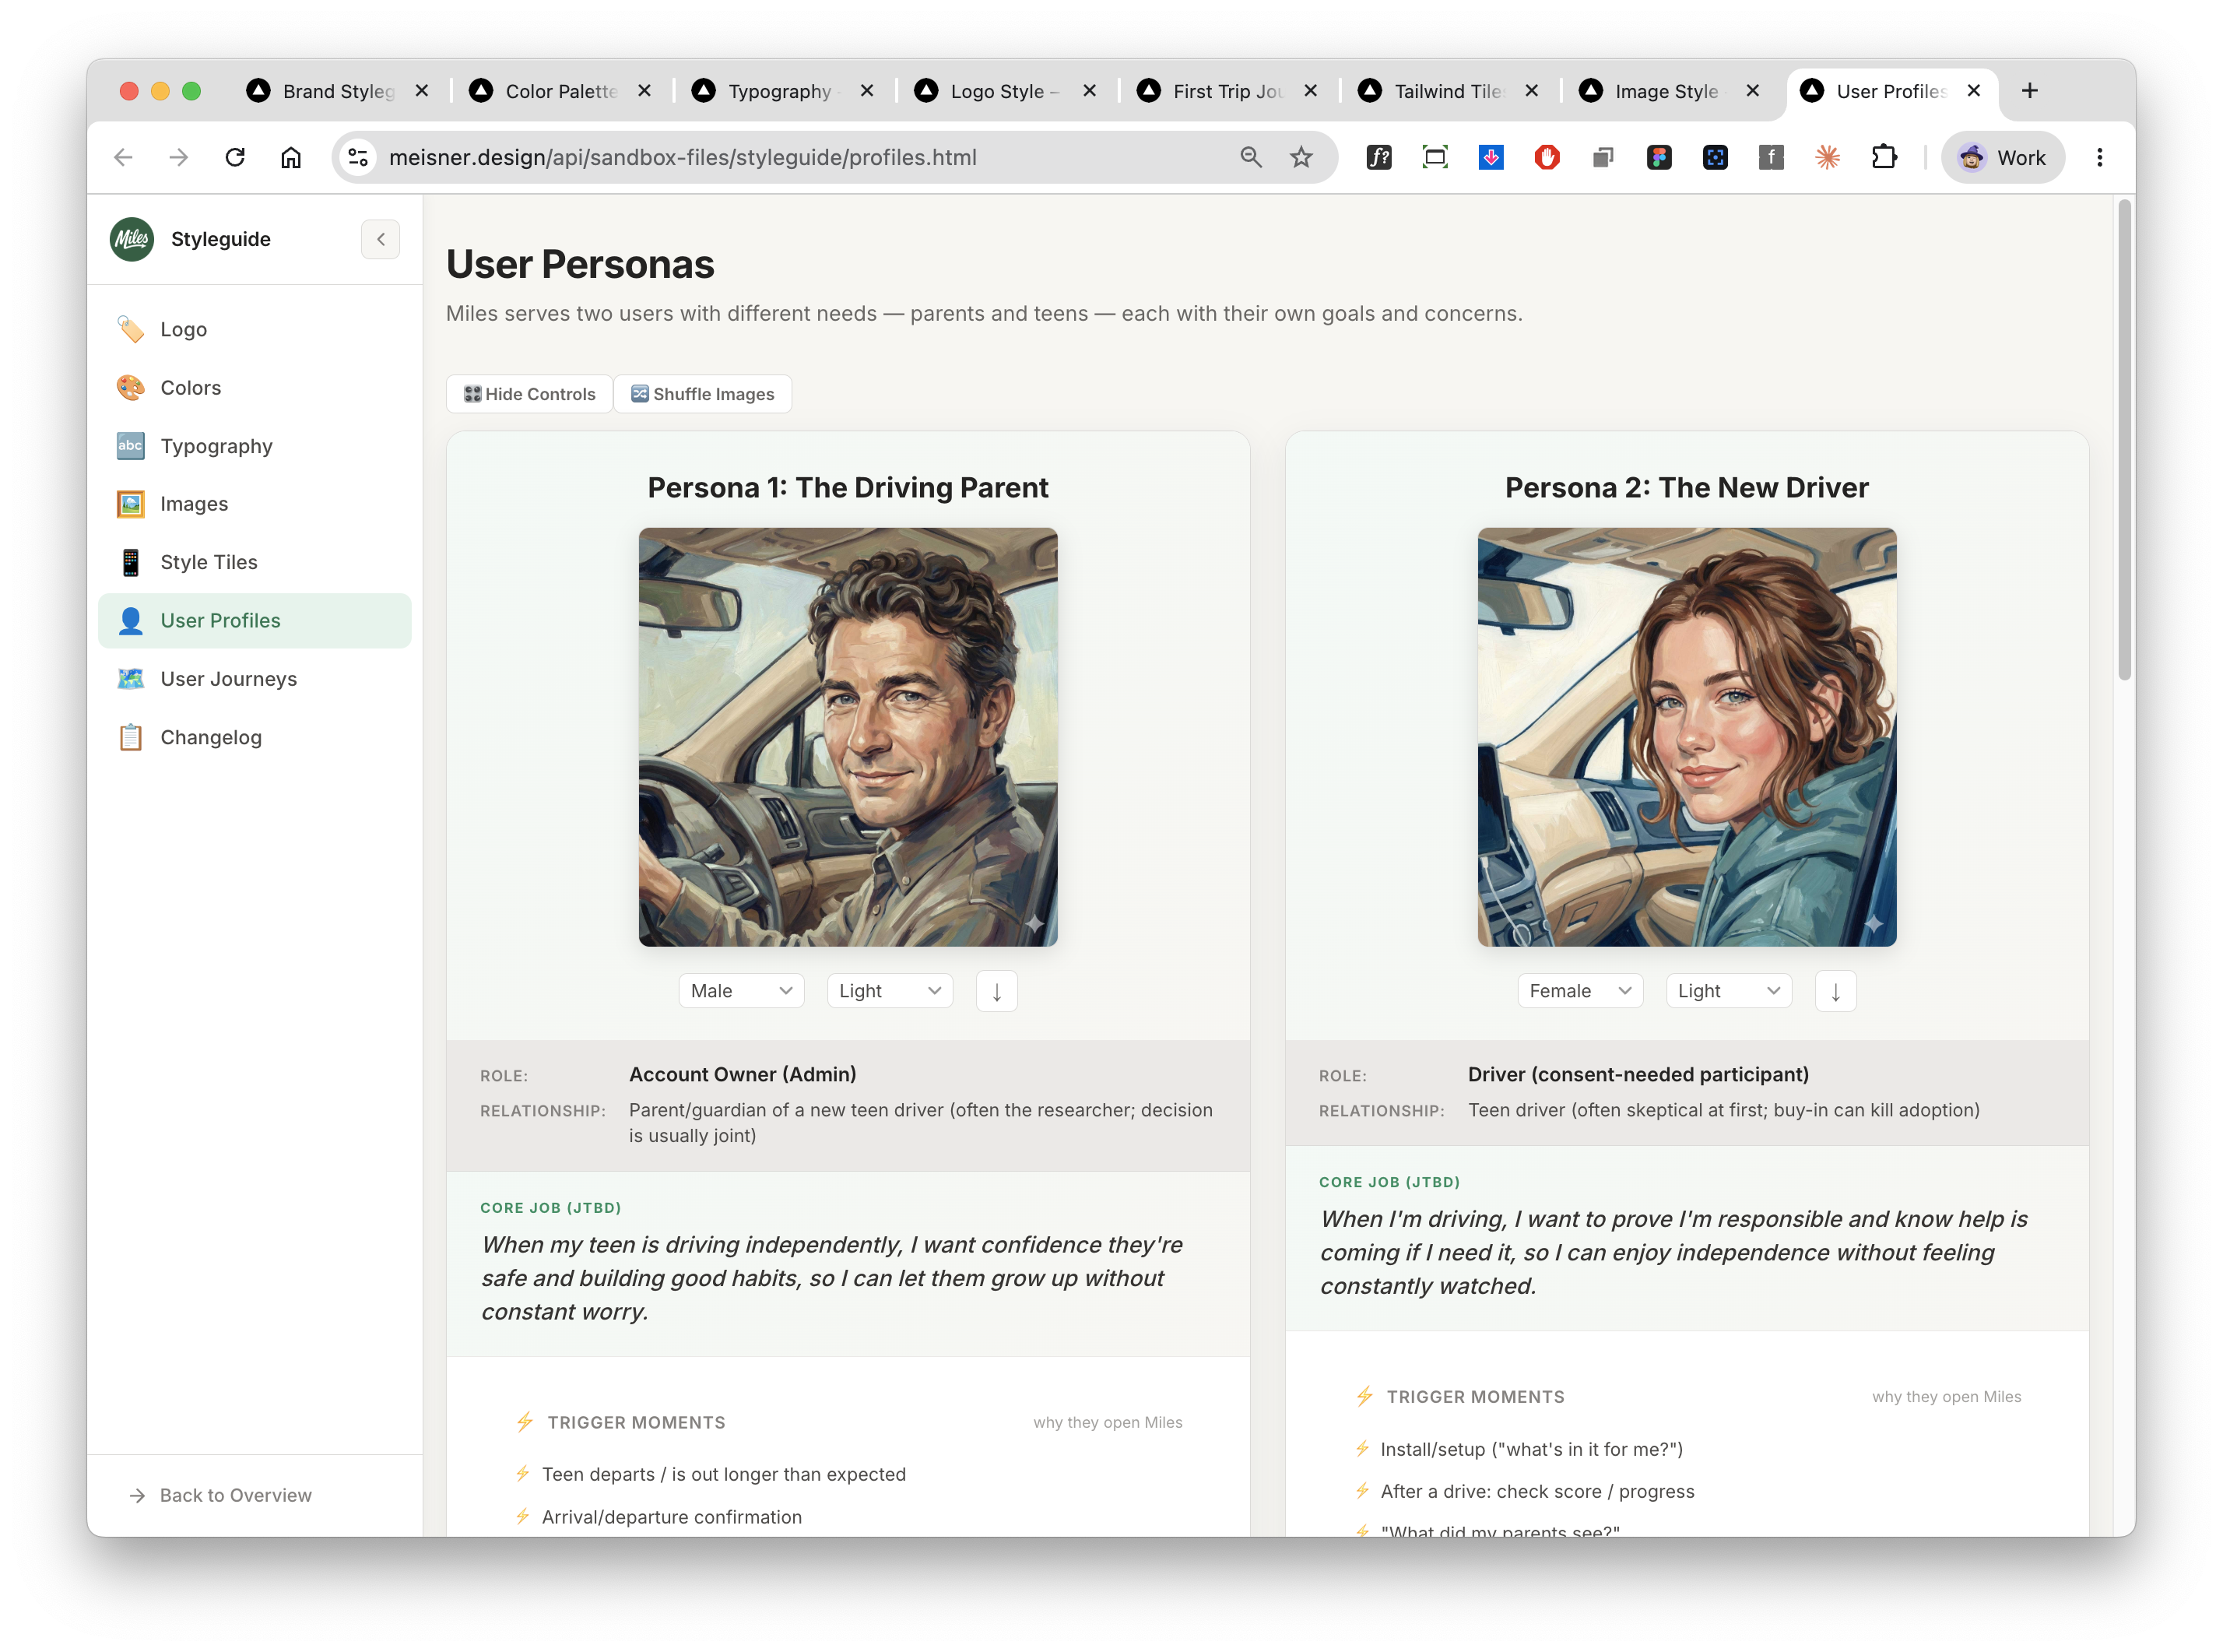Go to the Typography sidebar item
The height and width of the screenshot is (1652, 2223).
coord(255,446)
